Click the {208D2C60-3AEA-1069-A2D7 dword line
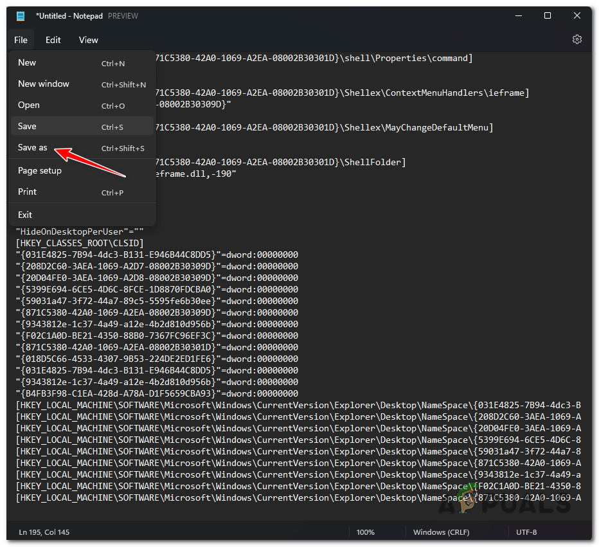 pyautogui.click(x=157, y=266)
